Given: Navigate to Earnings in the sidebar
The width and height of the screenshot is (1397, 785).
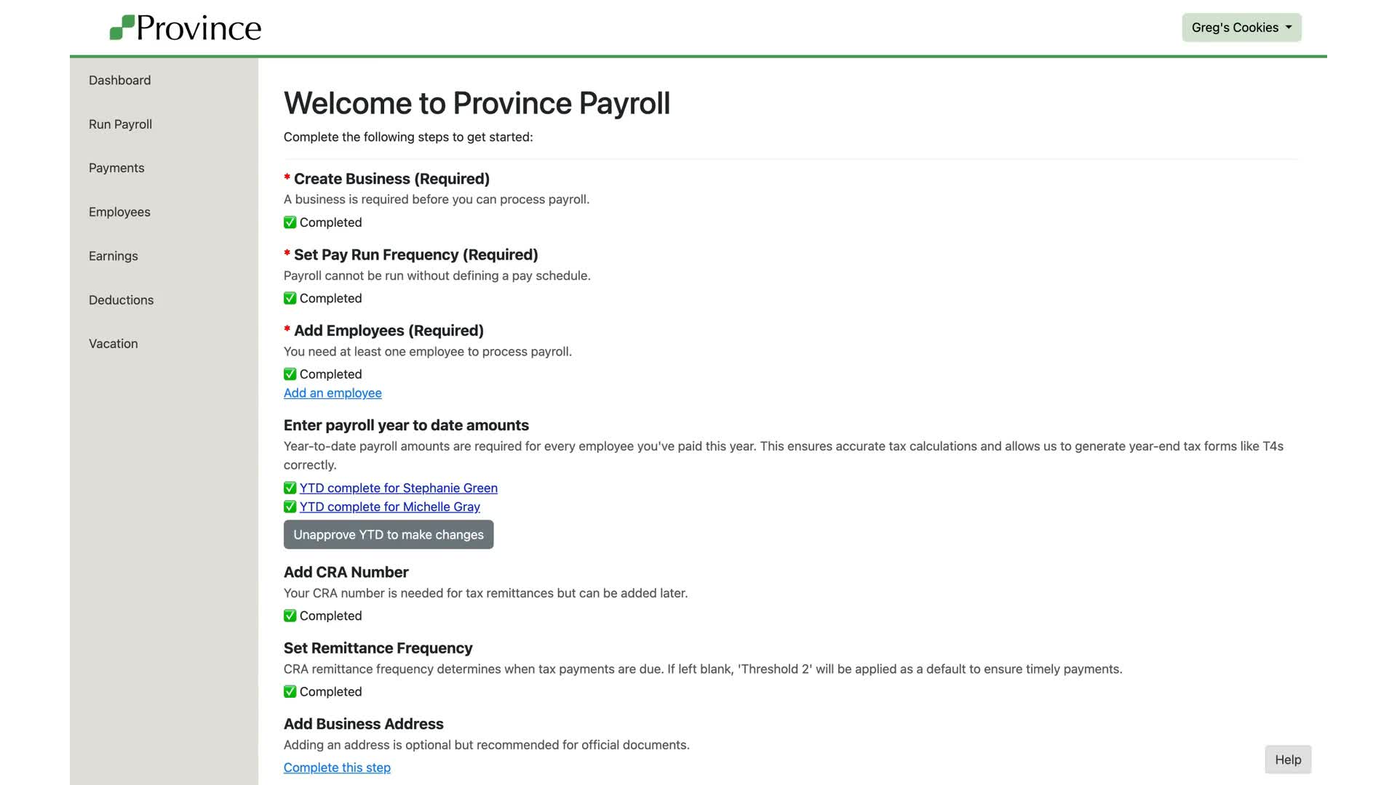Looking at the screenshot, I should [x=113, y=256].
